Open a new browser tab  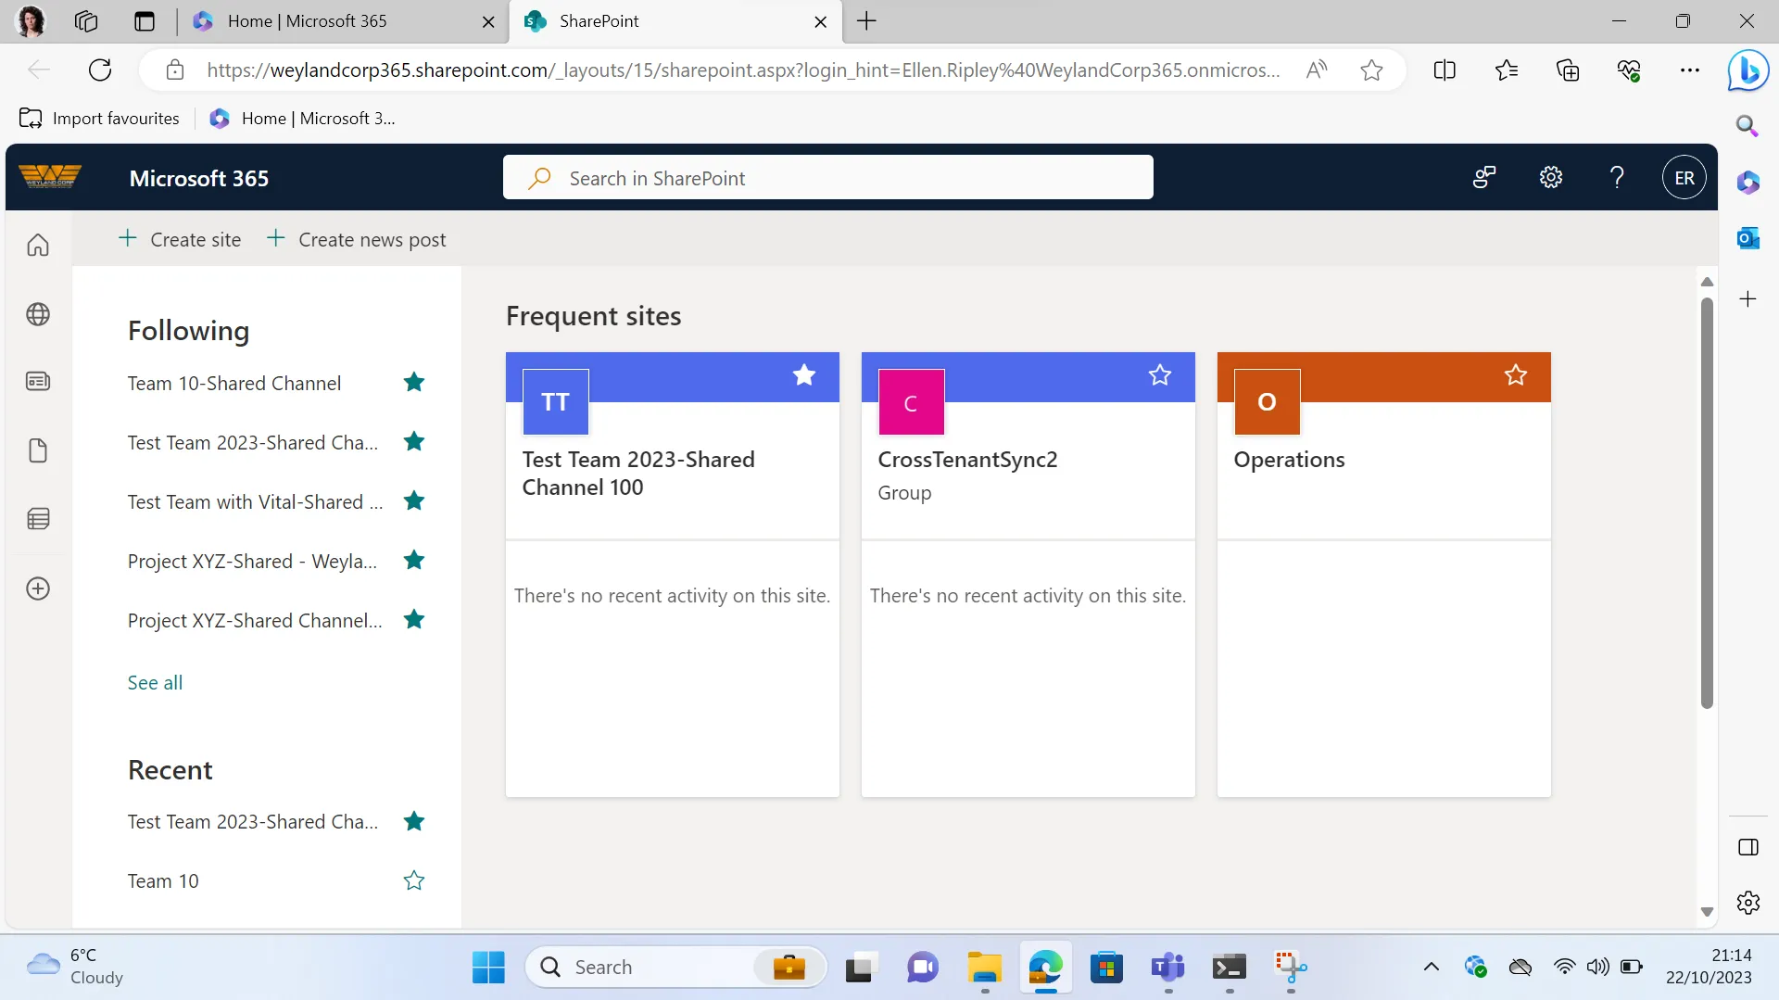tap(866, 21)
